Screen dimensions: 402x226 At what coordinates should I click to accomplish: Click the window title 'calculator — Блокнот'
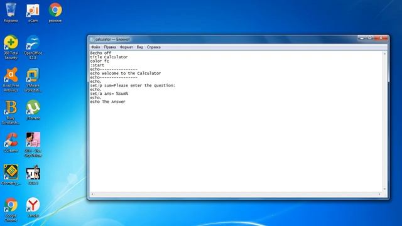[x=112, y=39]
